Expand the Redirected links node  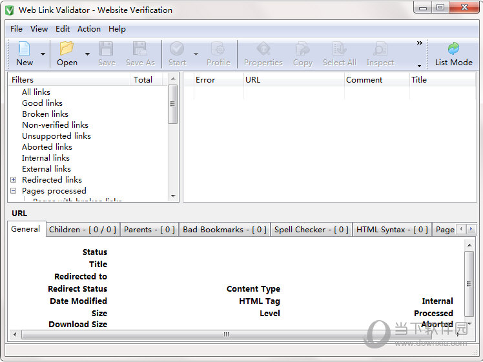point(14,179)
